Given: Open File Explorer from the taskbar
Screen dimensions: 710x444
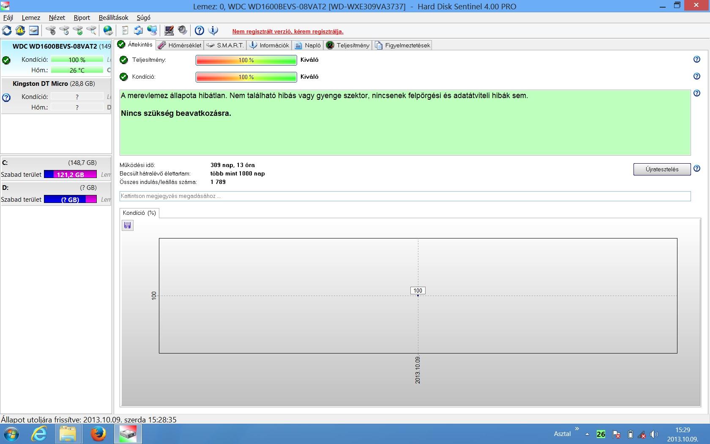Looking at the screenshot, I should coord(68,434).
